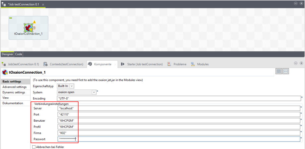This screenshot has height=149, width=305.
Task: Switch to the Designer tab
Action: pyautogui.click(x=7, y=54)
